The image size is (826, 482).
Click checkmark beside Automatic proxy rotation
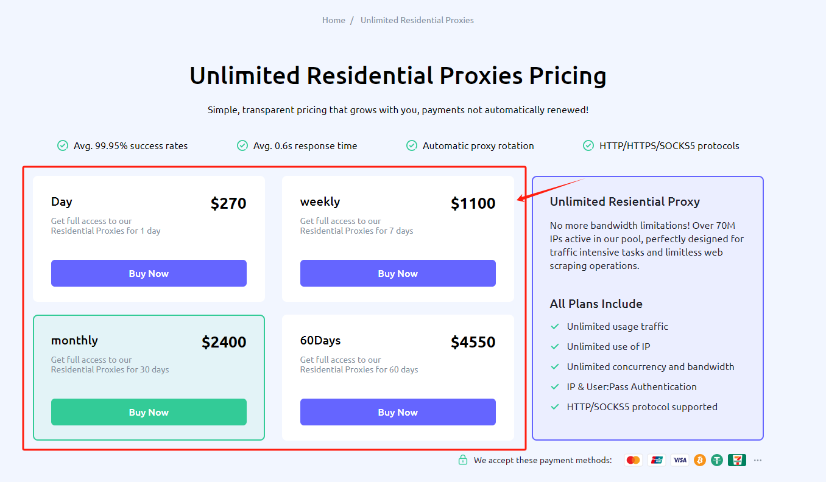point(411,145)
